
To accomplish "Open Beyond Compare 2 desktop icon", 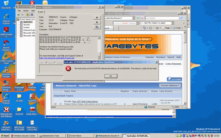I will [x=6, y=46].
